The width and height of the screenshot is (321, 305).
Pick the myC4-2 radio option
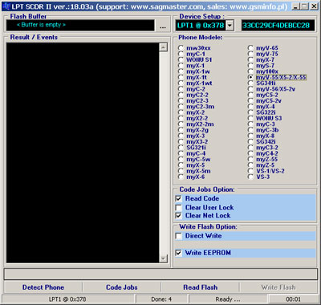pos(250,153)
